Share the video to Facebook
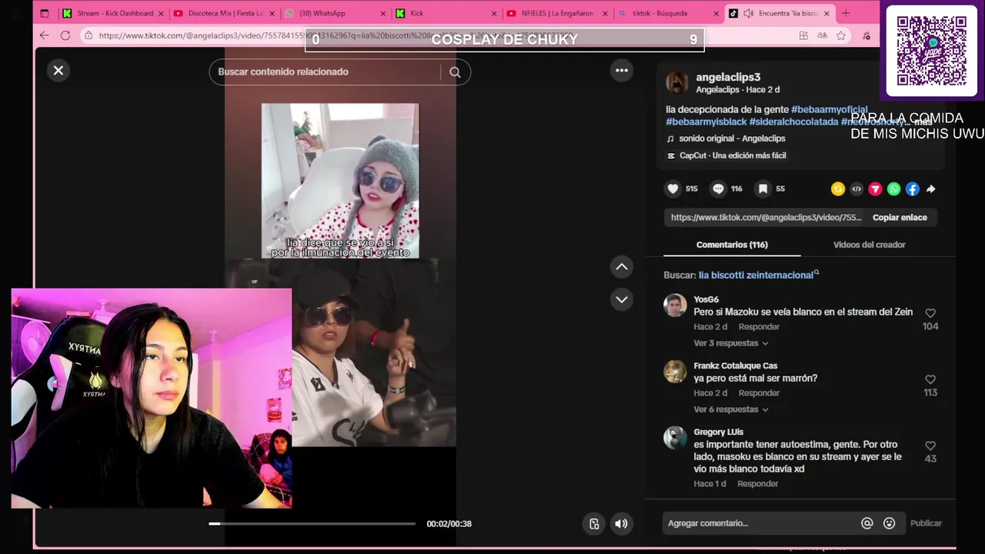This screenshot has width=985, height=554. (x=912, y=189)
